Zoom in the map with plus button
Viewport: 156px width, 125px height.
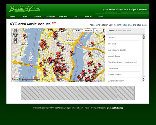pos(15,39)
